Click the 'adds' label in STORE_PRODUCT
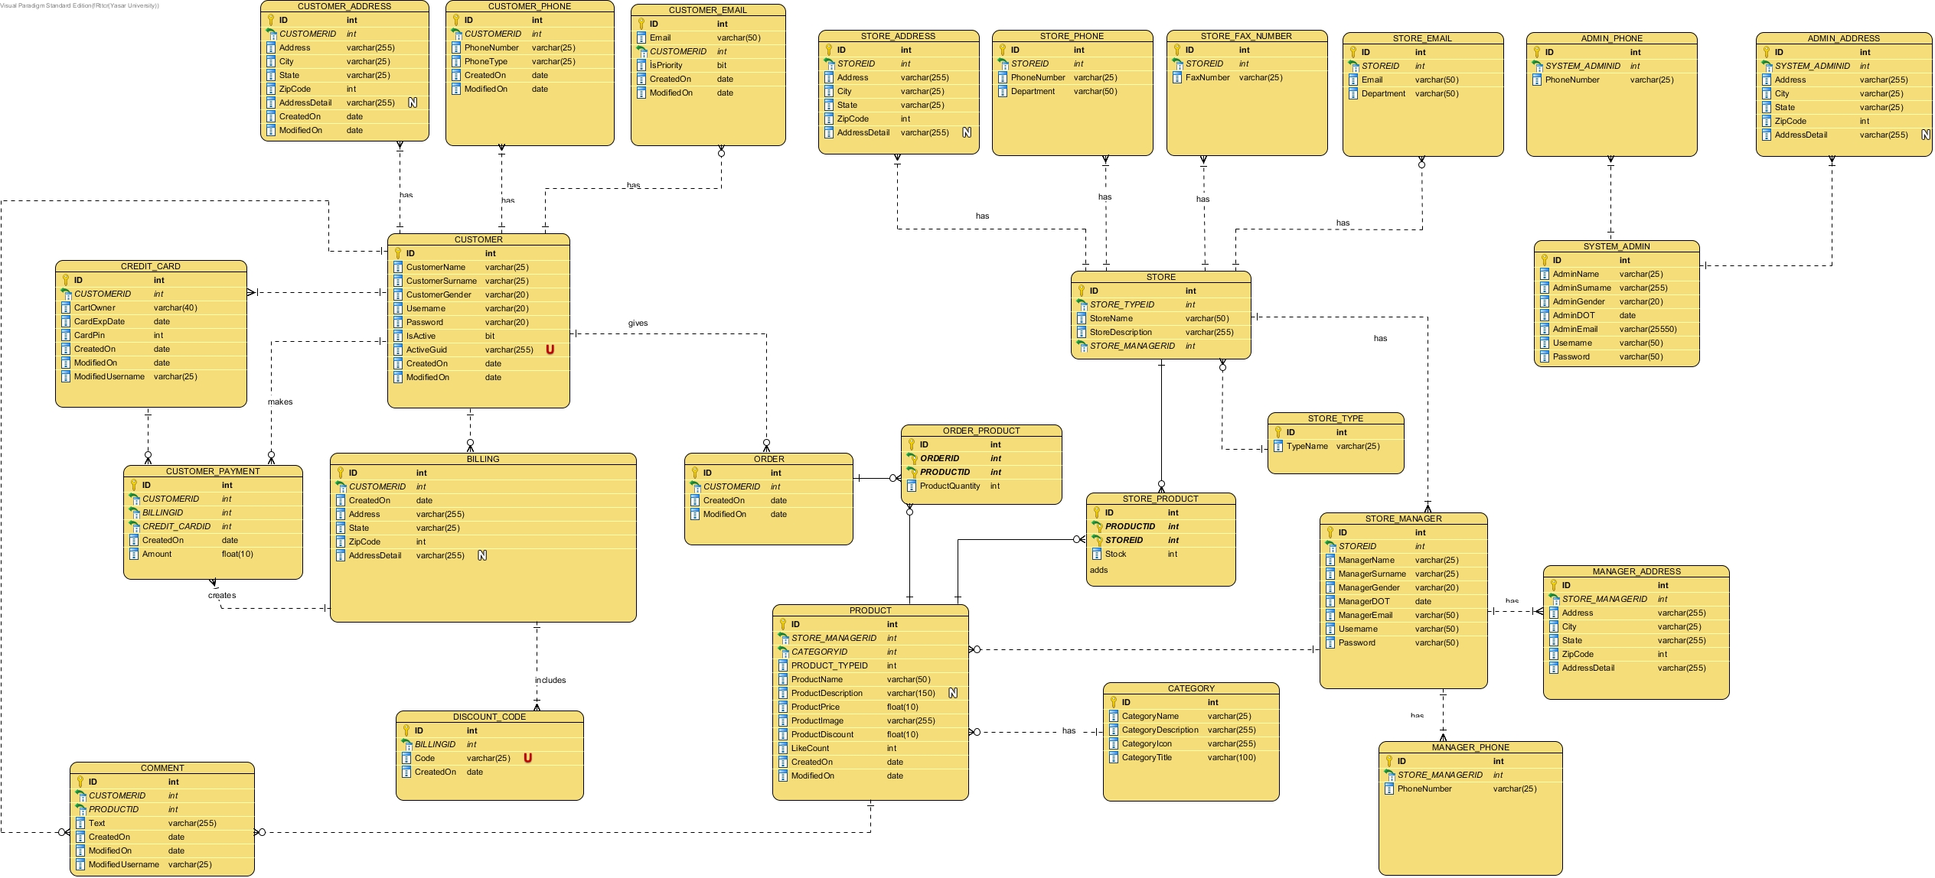1935x878 pixels. point(1098,570)
